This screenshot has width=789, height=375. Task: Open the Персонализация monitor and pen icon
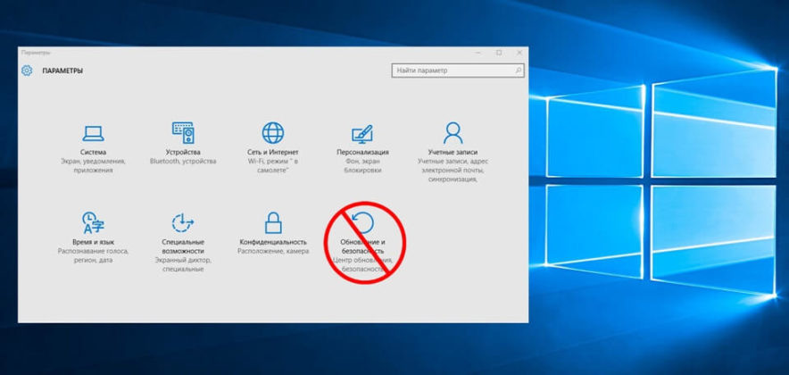click(362, 133)
